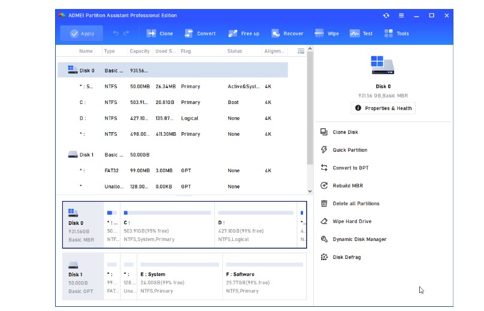Open the Free up toolbar menu
The width and height of the screenshot is (484, 311).
click(x=244, y=33)
